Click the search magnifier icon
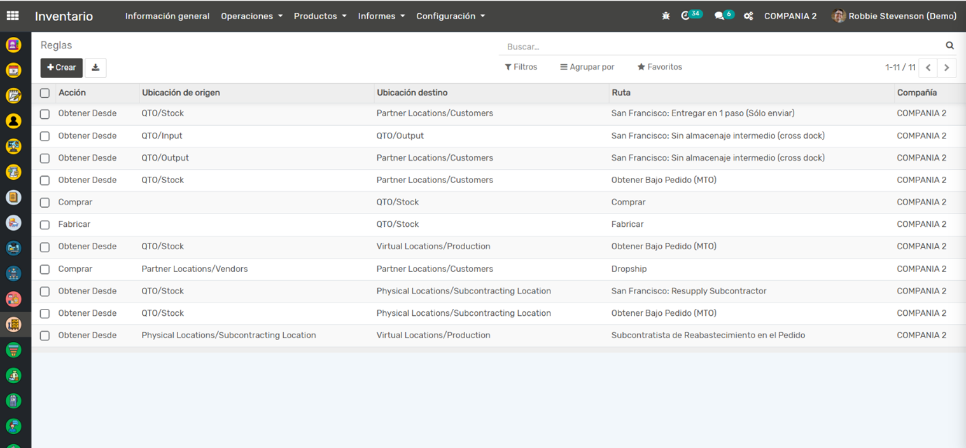Screen dimensions: 966x448 coord(949,46)
